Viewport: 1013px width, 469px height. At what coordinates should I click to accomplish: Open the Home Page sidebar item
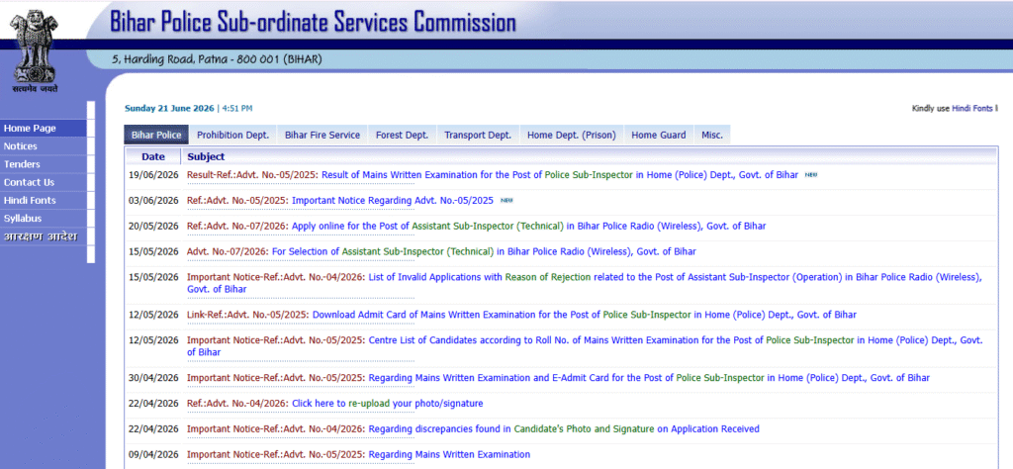click(44, 128)
